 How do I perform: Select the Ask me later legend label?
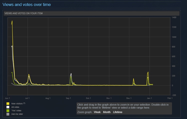17,114
